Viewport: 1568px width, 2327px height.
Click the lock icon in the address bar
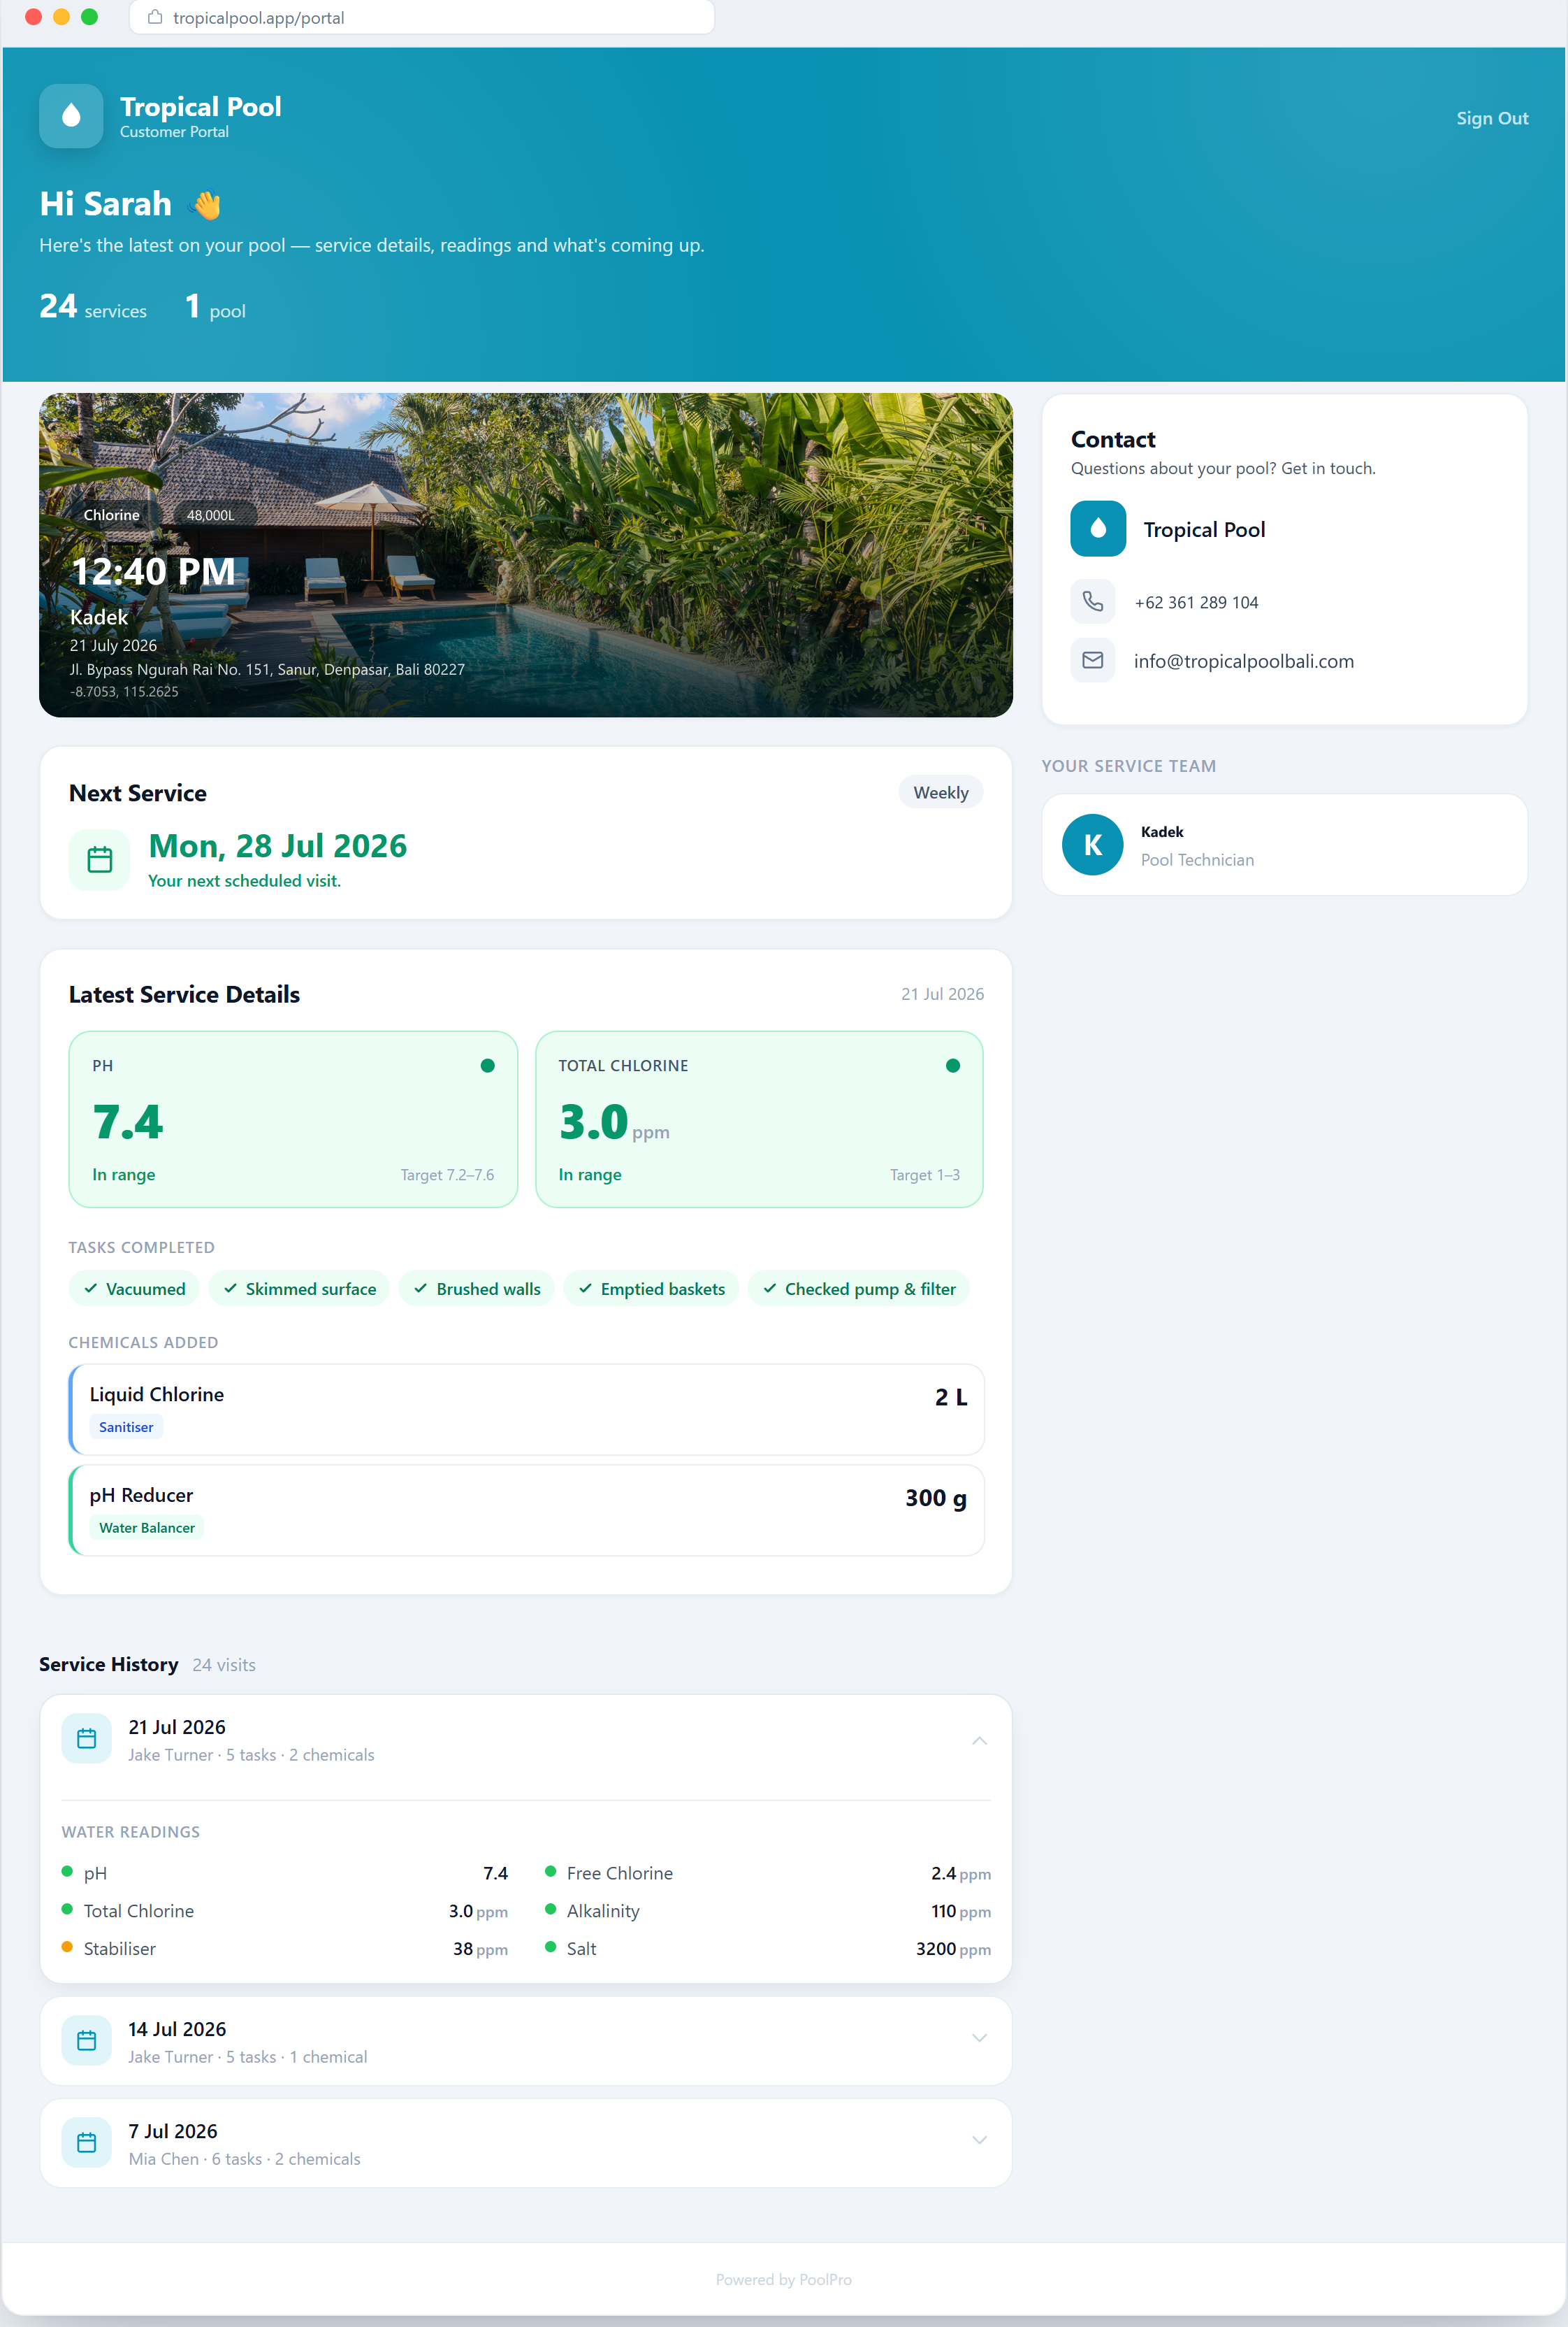[x=155, y=17]
